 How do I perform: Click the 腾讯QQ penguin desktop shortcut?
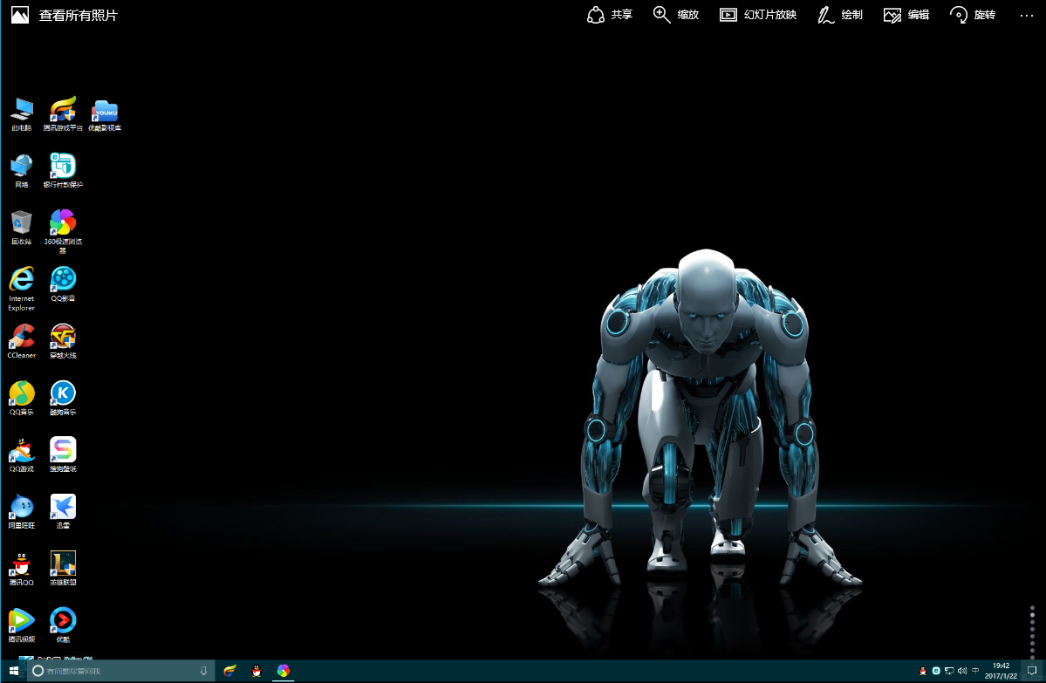[x=21, y=563]
